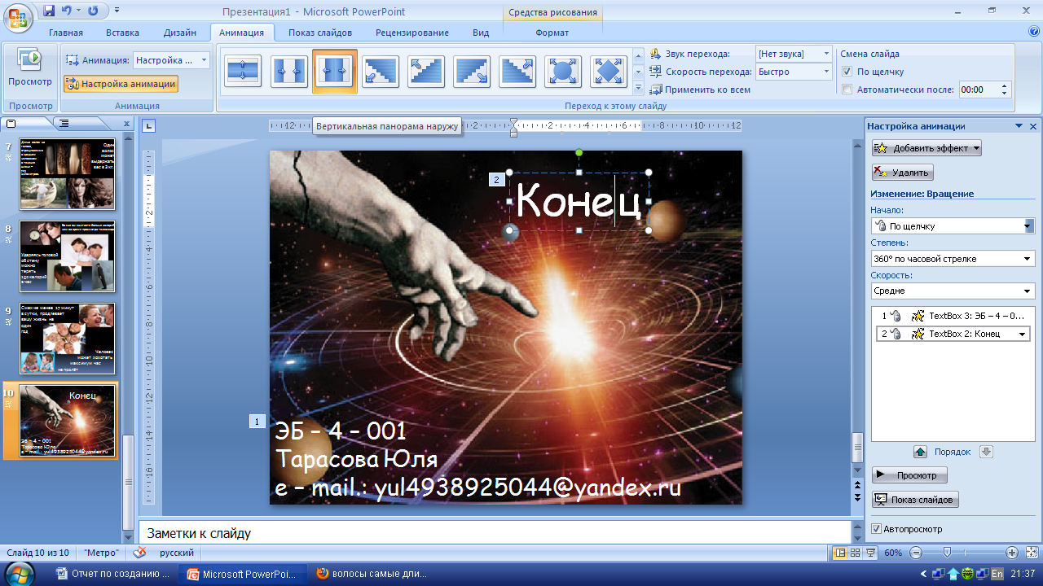
Task: Zoom in with plus button
Action: (x=1011, y=553)
